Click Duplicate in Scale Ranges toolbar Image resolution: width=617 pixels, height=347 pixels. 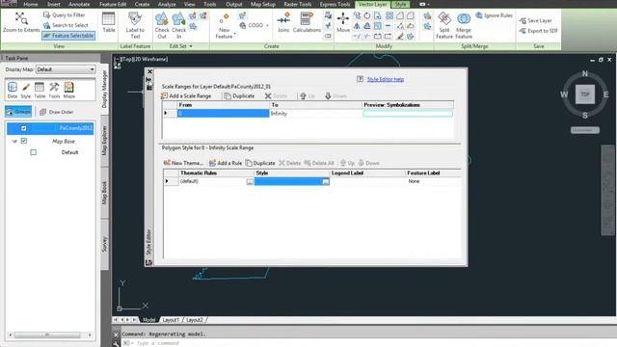239,96
